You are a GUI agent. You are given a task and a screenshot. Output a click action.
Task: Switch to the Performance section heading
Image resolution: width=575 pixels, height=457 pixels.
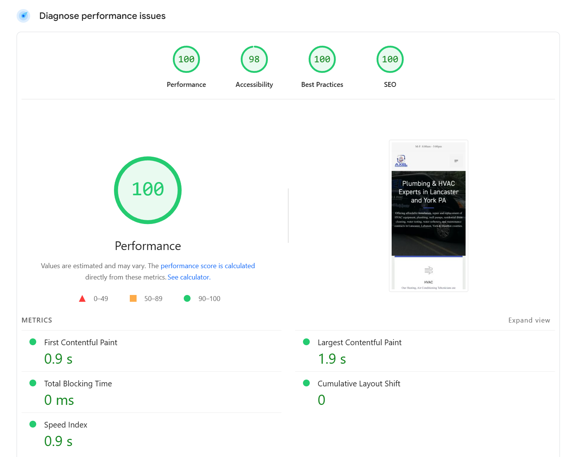click(148, 246)
